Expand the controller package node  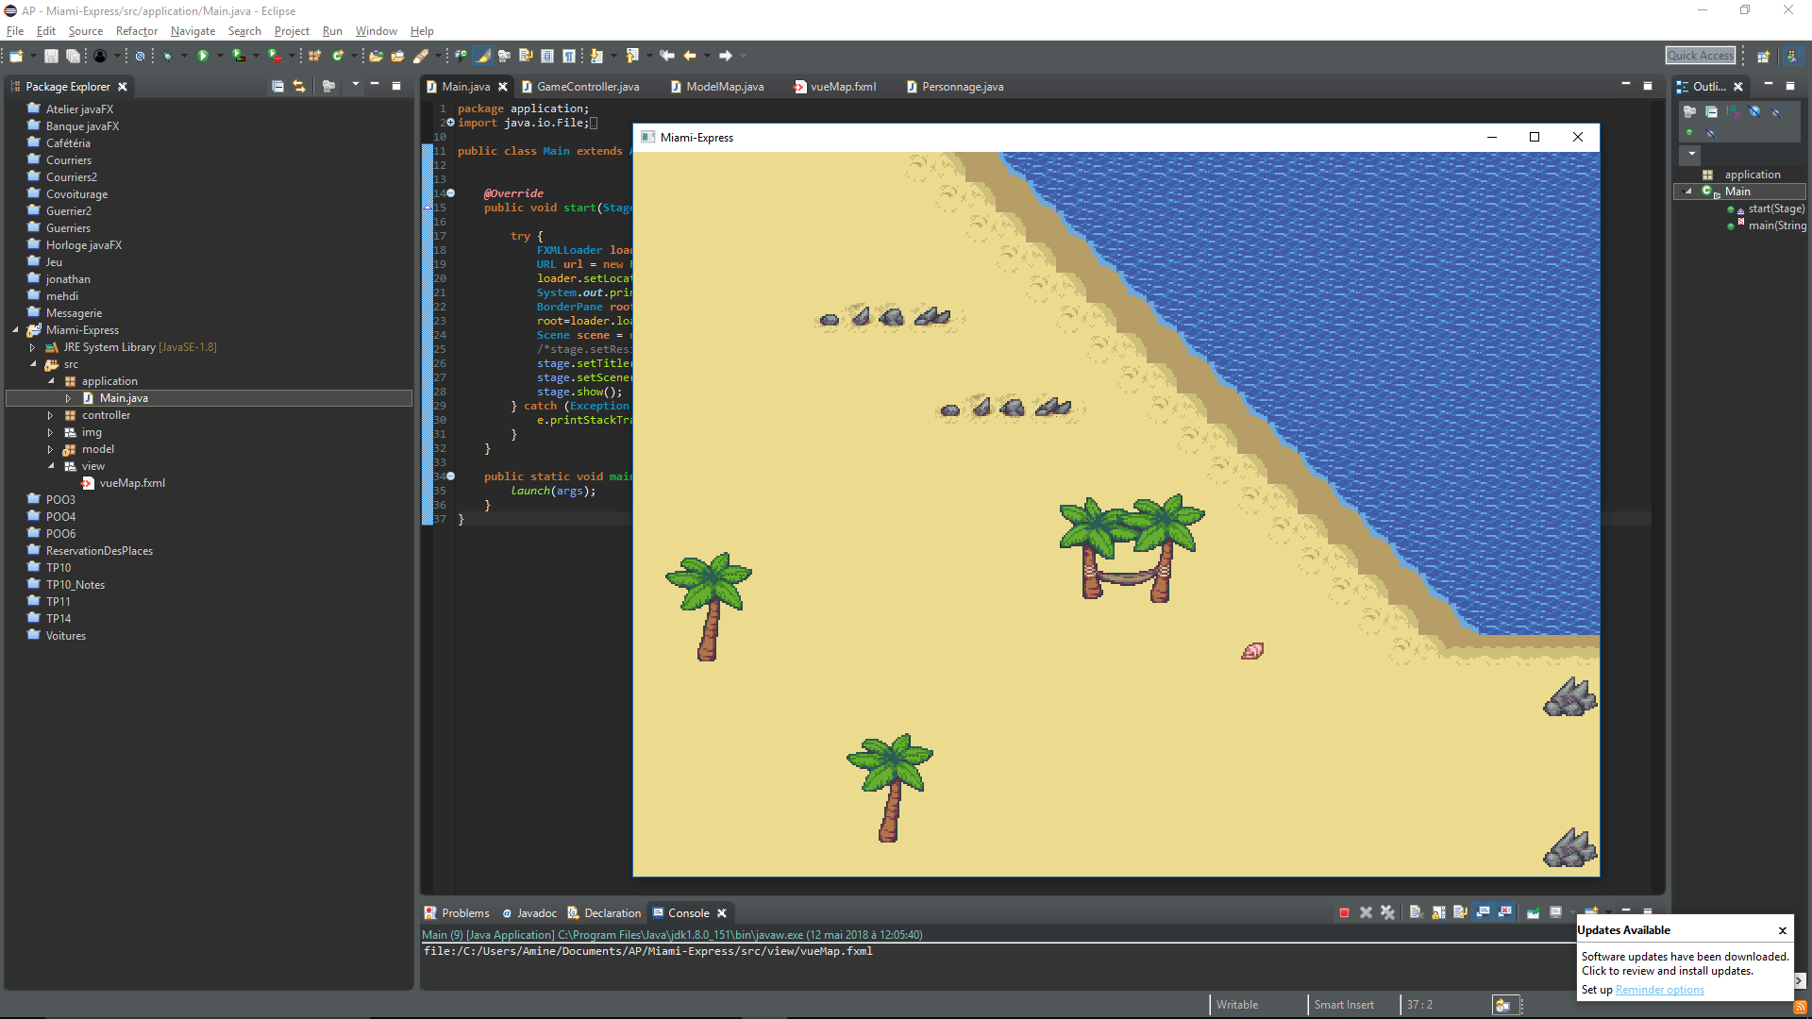pyautogui.click(x=51, y=415)
